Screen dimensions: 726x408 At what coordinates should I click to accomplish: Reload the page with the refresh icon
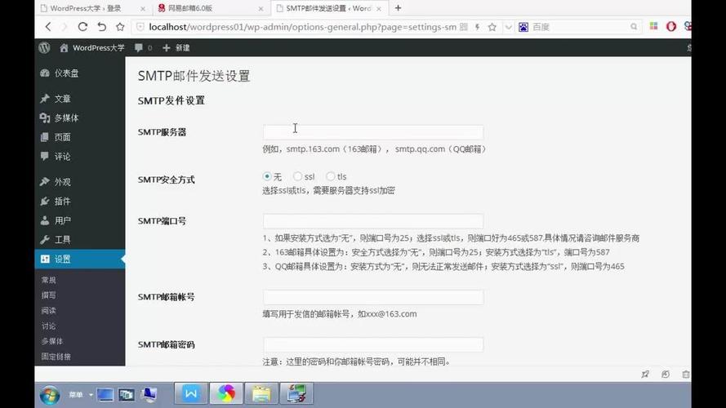82,27
